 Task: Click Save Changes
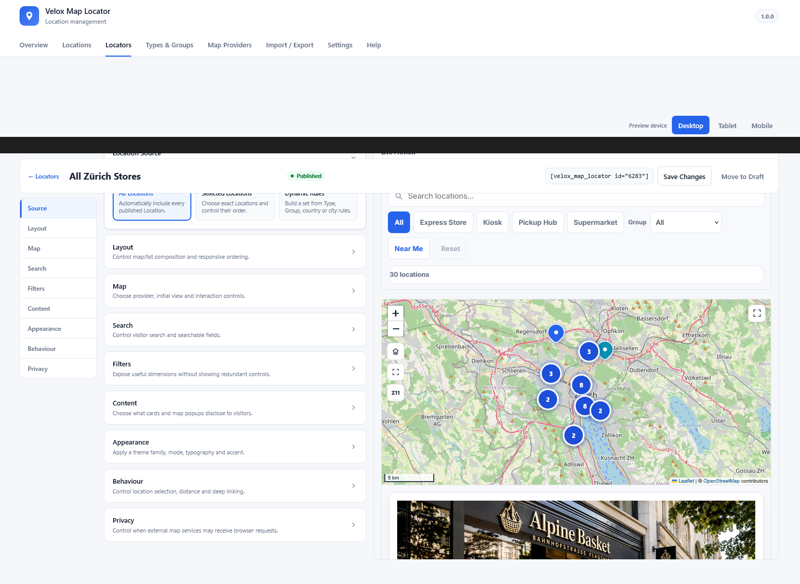tap(684, 176)
